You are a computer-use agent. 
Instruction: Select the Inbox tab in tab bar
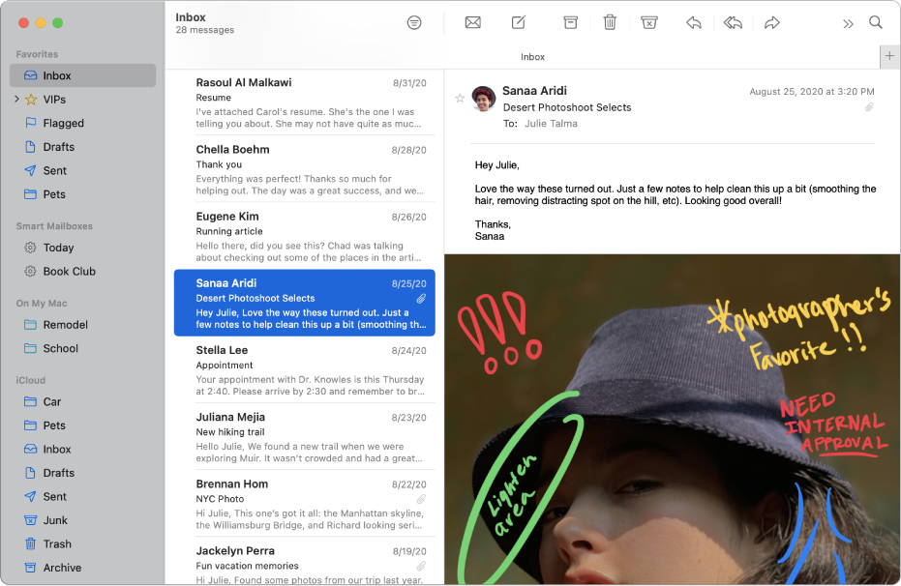point(532,57)
